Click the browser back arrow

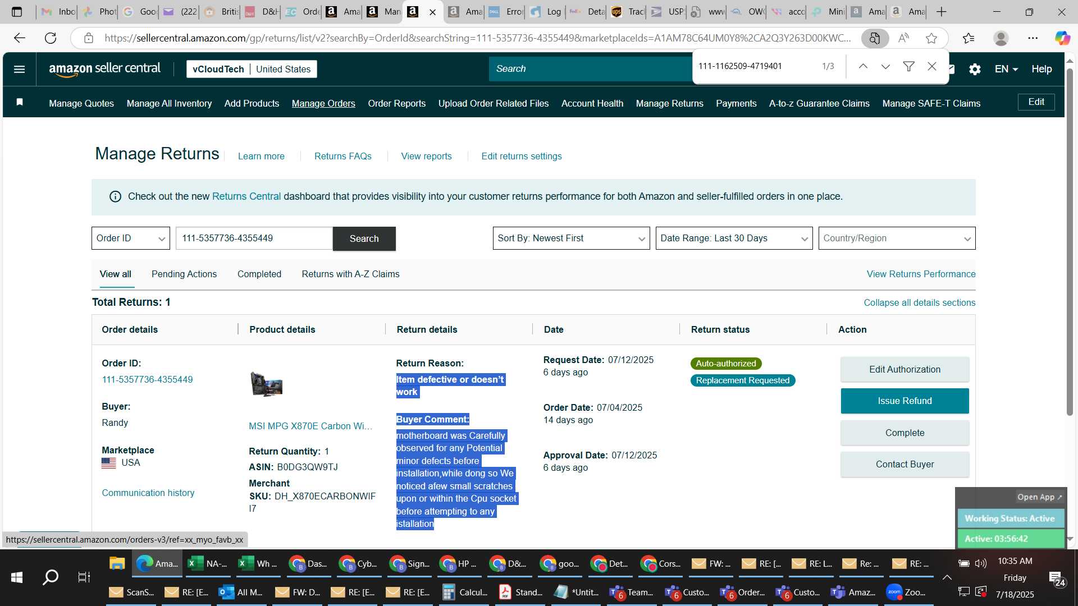pyautogui.click(x=20, y=38)
